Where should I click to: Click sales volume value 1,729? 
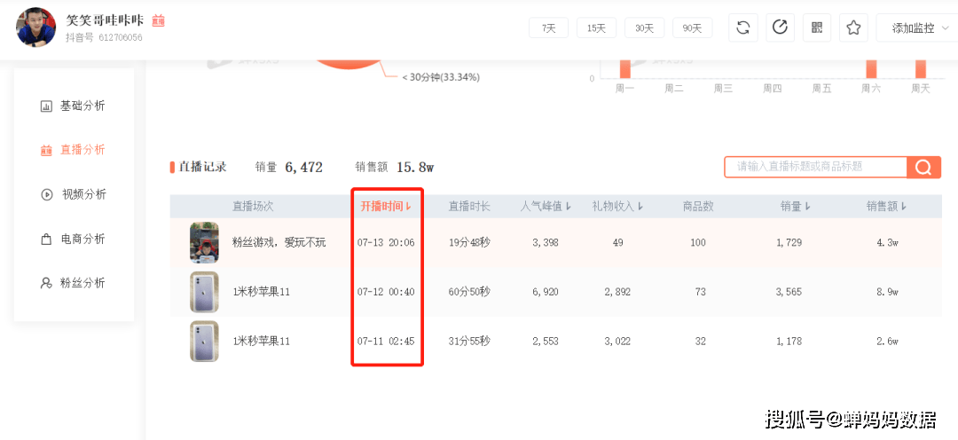pos(790,242)
